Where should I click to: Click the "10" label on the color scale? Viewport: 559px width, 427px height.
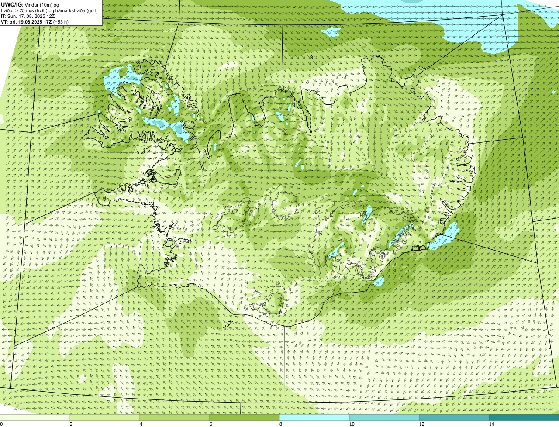[x=352, y=424]
